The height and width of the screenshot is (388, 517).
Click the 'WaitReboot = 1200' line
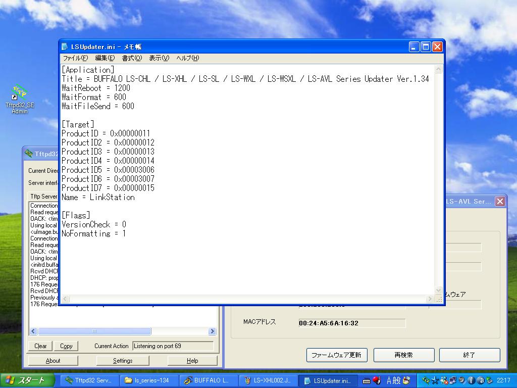[96, 88]
